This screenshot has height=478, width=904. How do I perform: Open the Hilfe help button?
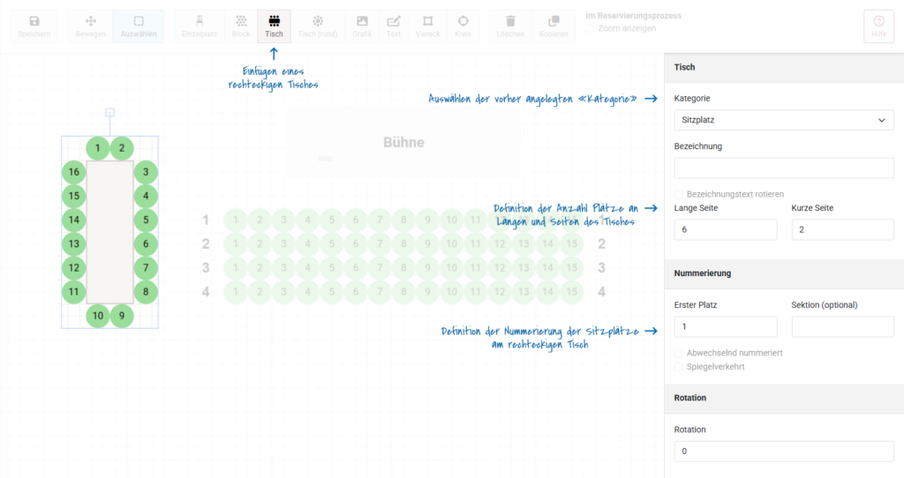pyautogui.click(x=878, y=26)
